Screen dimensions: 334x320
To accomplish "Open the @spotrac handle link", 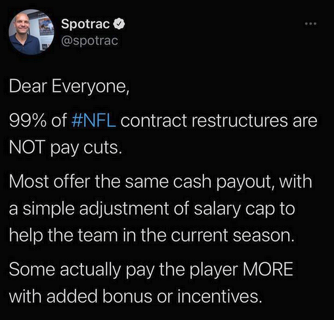I will click(90, 41).
